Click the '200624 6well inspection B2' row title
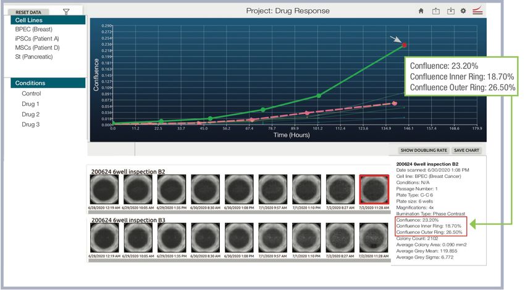This screenshot has width=525, height=290. pyautogui.click(x=128, y=172)
